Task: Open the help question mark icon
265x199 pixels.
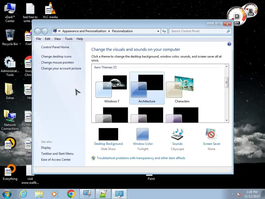Action: pyautogui.click(x=229, y=44)
